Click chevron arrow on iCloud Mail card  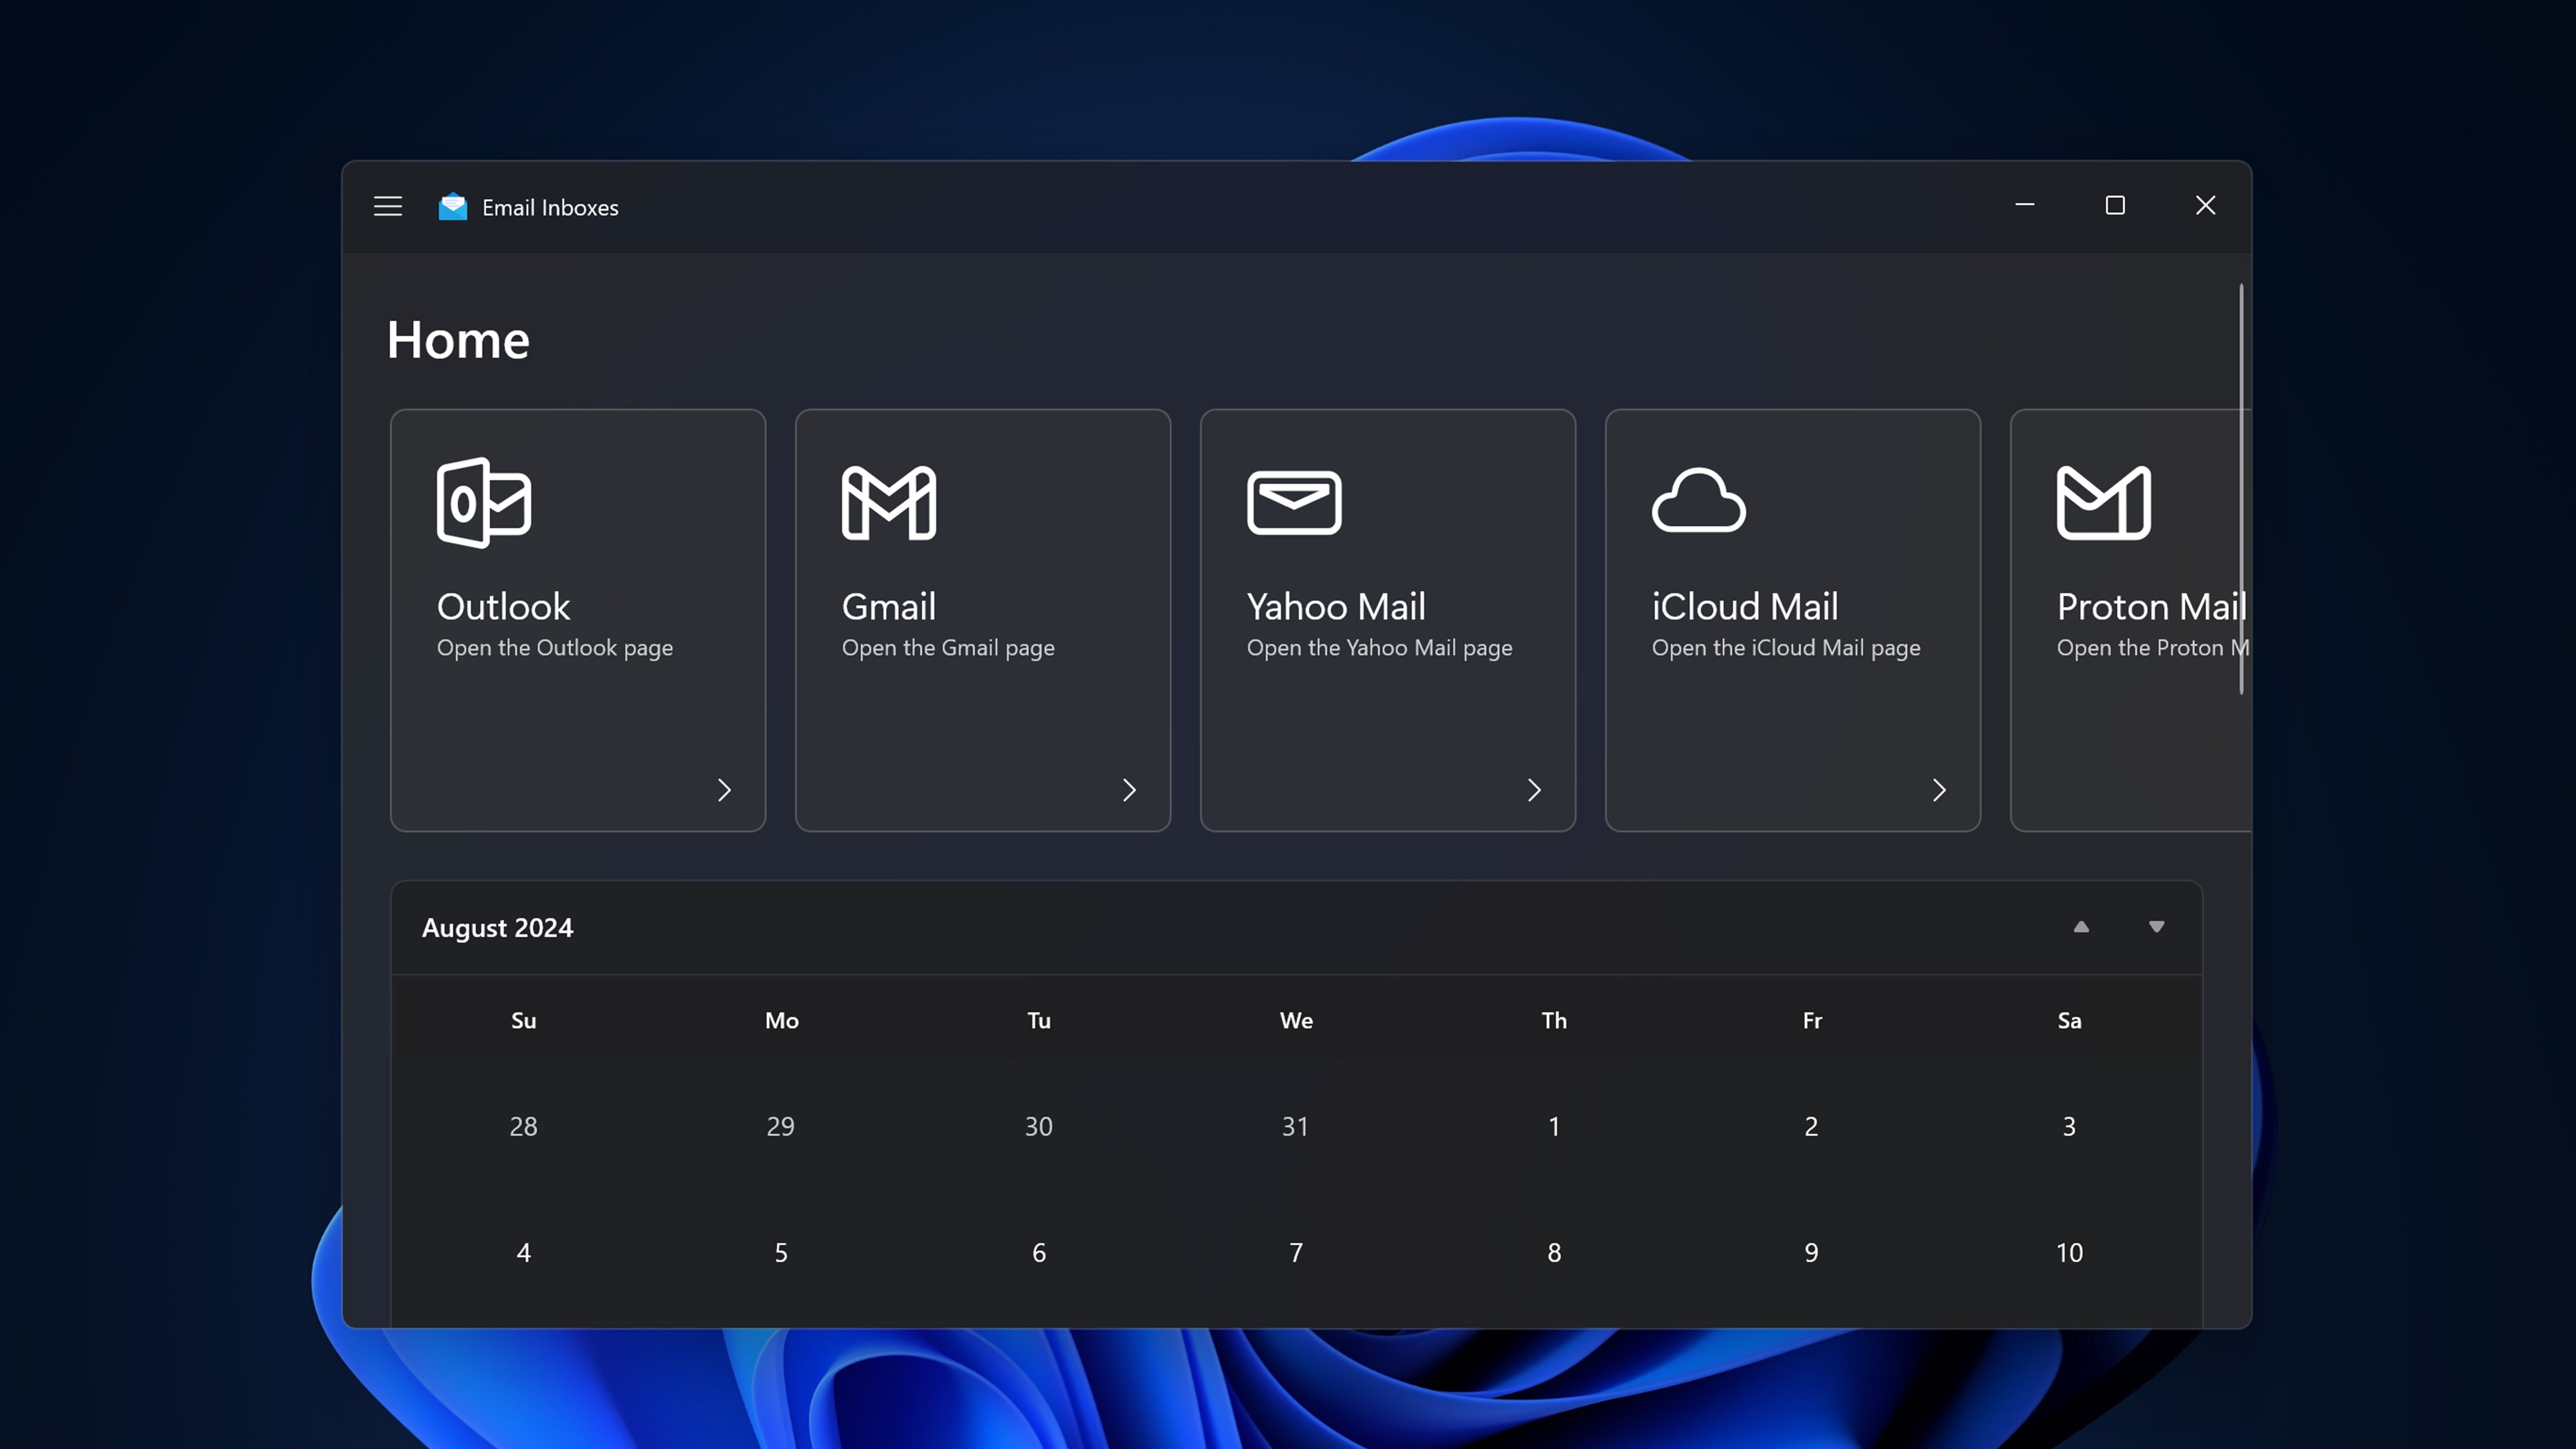(x=1939, y=790)
